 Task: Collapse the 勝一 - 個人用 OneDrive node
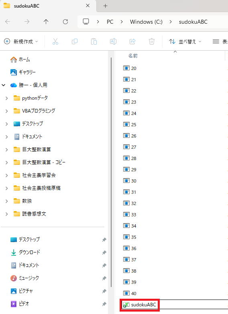(3, 85)
